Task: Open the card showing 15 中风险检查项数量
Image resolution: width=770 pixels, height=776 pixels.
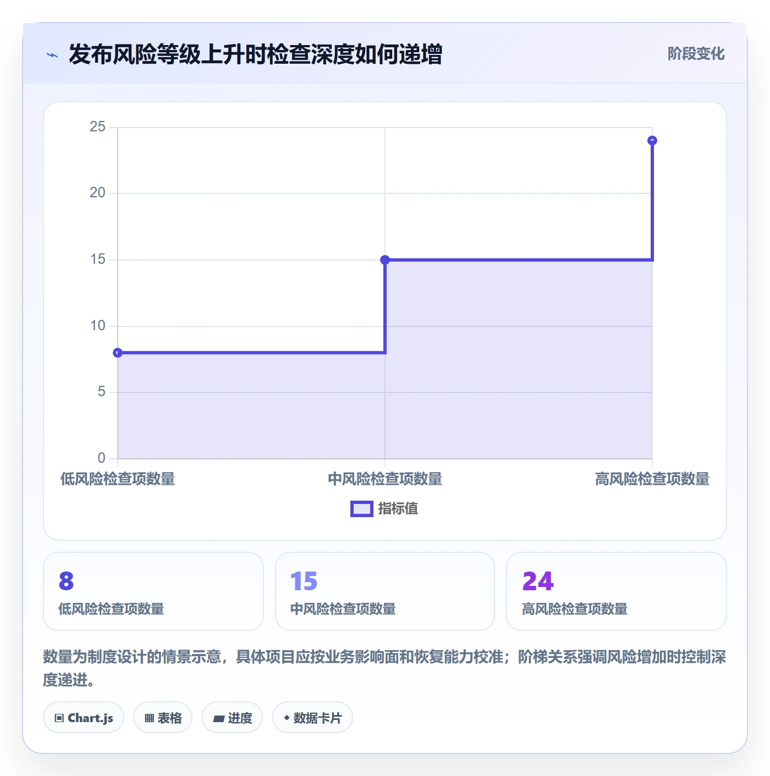Action: pos(385,591)
